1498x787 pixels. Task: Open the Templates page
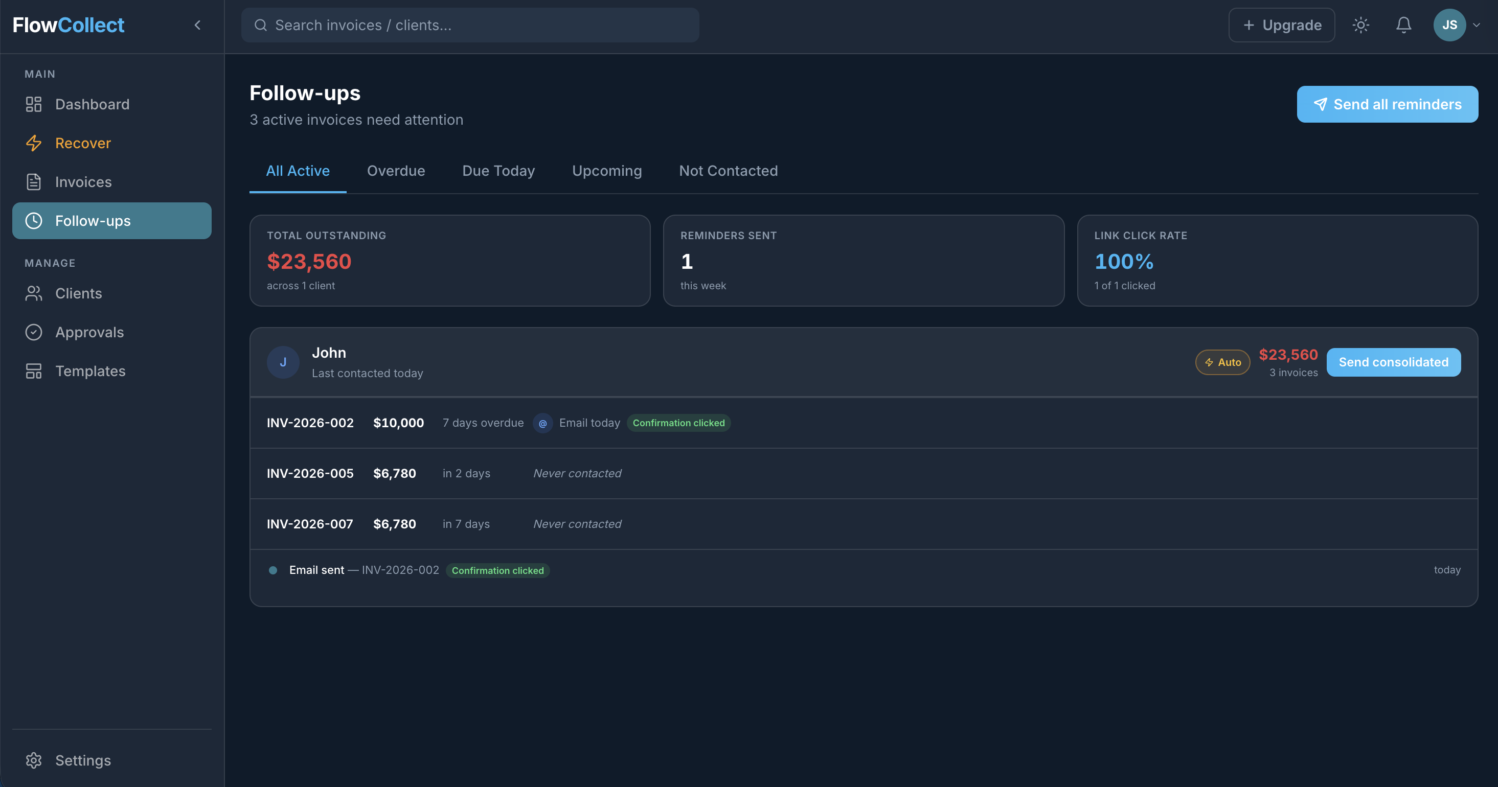tap(111, 371)
